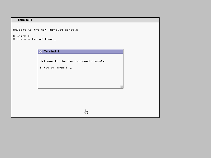Screen dimensions: 211x158
Task: Select the Terminal 2 title bar
Action: pos(80,51)
